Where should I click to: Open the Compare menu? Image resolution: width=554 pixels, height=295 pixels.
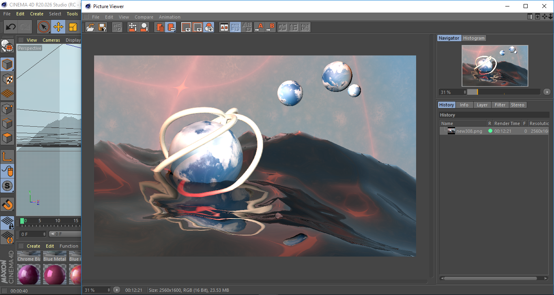tap(144, 17)
